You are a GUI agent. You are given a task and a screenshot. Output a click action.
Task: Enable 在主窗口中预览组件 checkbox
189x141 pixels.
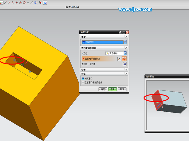click(83, 82)
